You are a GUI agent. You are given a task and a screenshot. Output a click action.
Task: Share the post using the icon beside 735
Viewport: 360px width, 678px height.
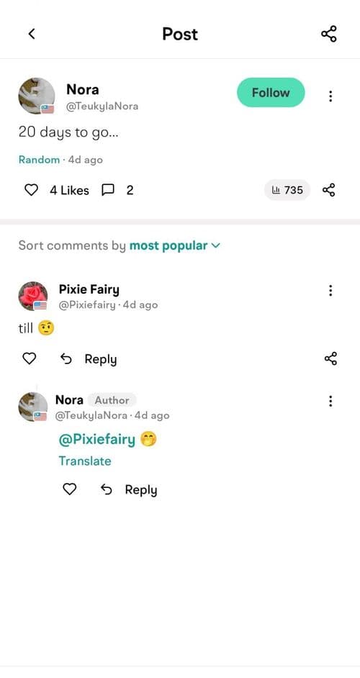[x=329, y=190]
